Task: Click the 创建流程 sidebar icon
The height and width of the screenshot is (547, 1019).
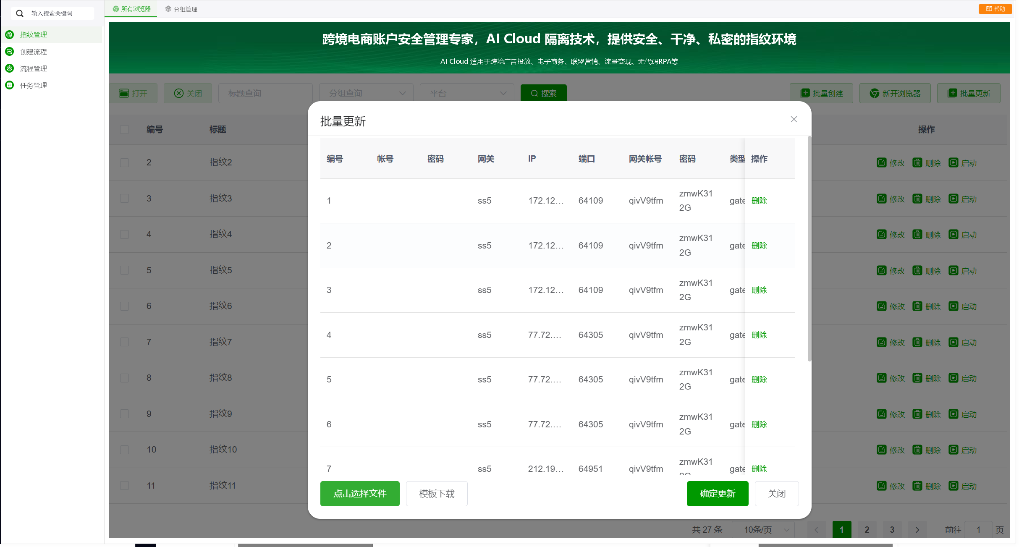Action: tap(10, 51)
